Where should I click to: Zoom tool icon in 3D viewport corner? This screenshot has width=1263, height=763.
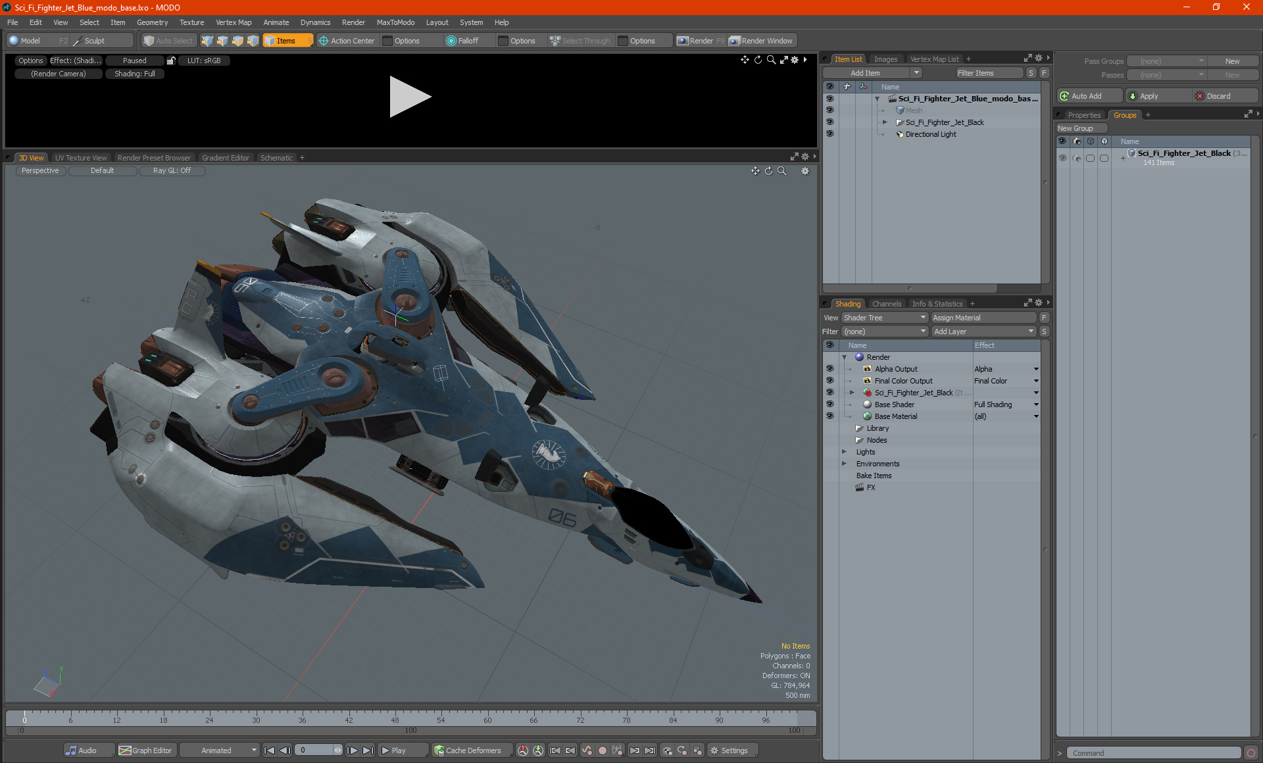(781, 171)
